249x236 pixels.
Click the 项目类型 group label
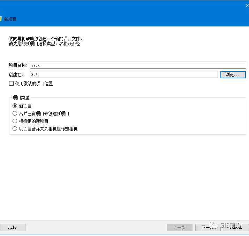[x=21, y=97]
